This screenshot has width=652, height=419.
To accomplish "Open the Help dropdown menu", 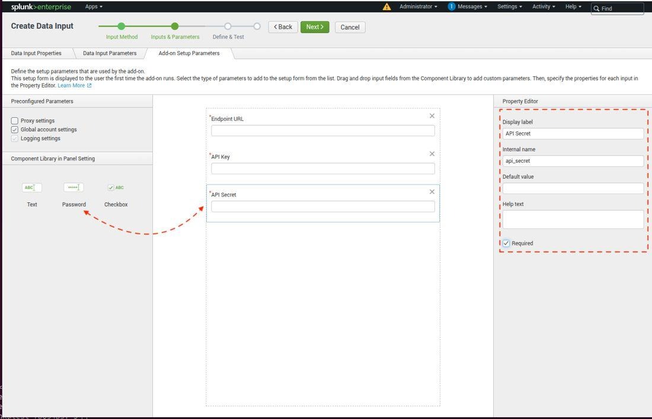I will (x=573, y=7).
